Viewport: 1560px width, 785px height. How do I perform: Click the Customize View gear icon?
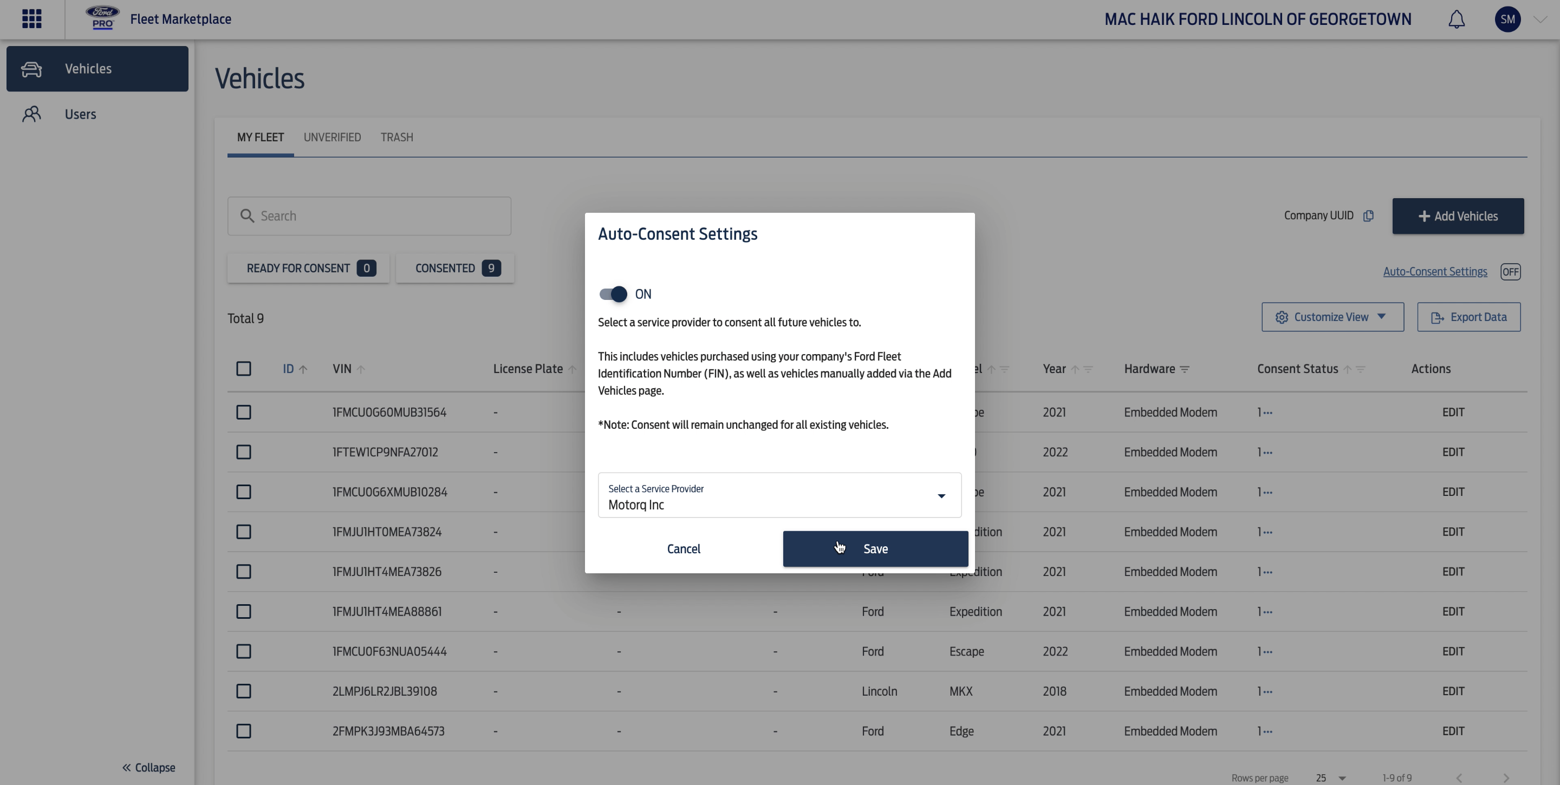pos(1282,317)
